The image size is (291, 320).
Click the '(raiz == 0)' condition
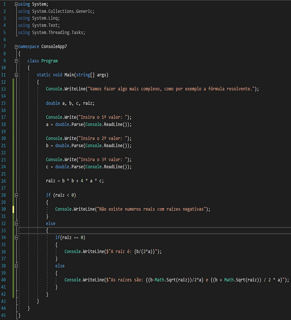click(x=72, y=238)
